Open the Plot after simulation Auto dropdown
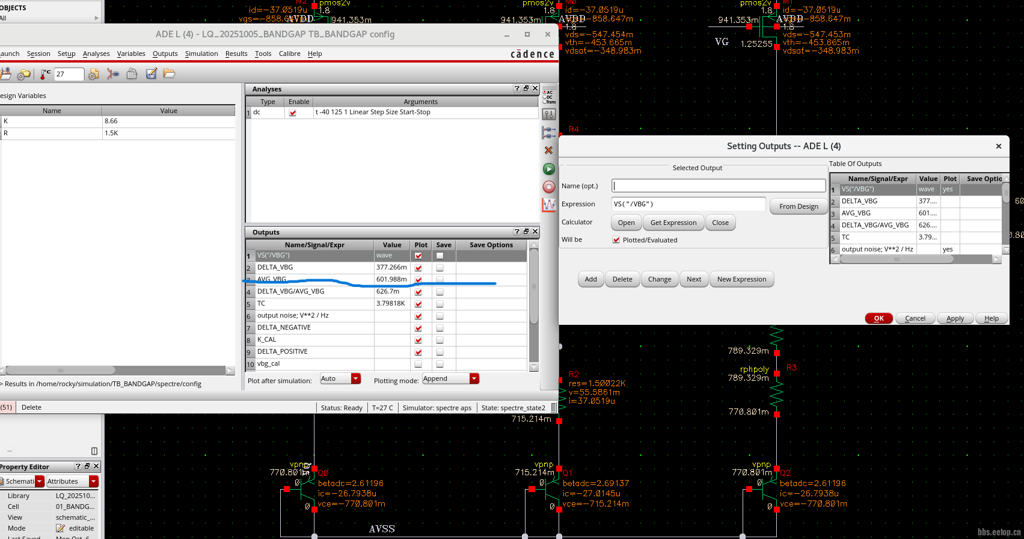The image size is (1024, 539). [x=355, y=378]
